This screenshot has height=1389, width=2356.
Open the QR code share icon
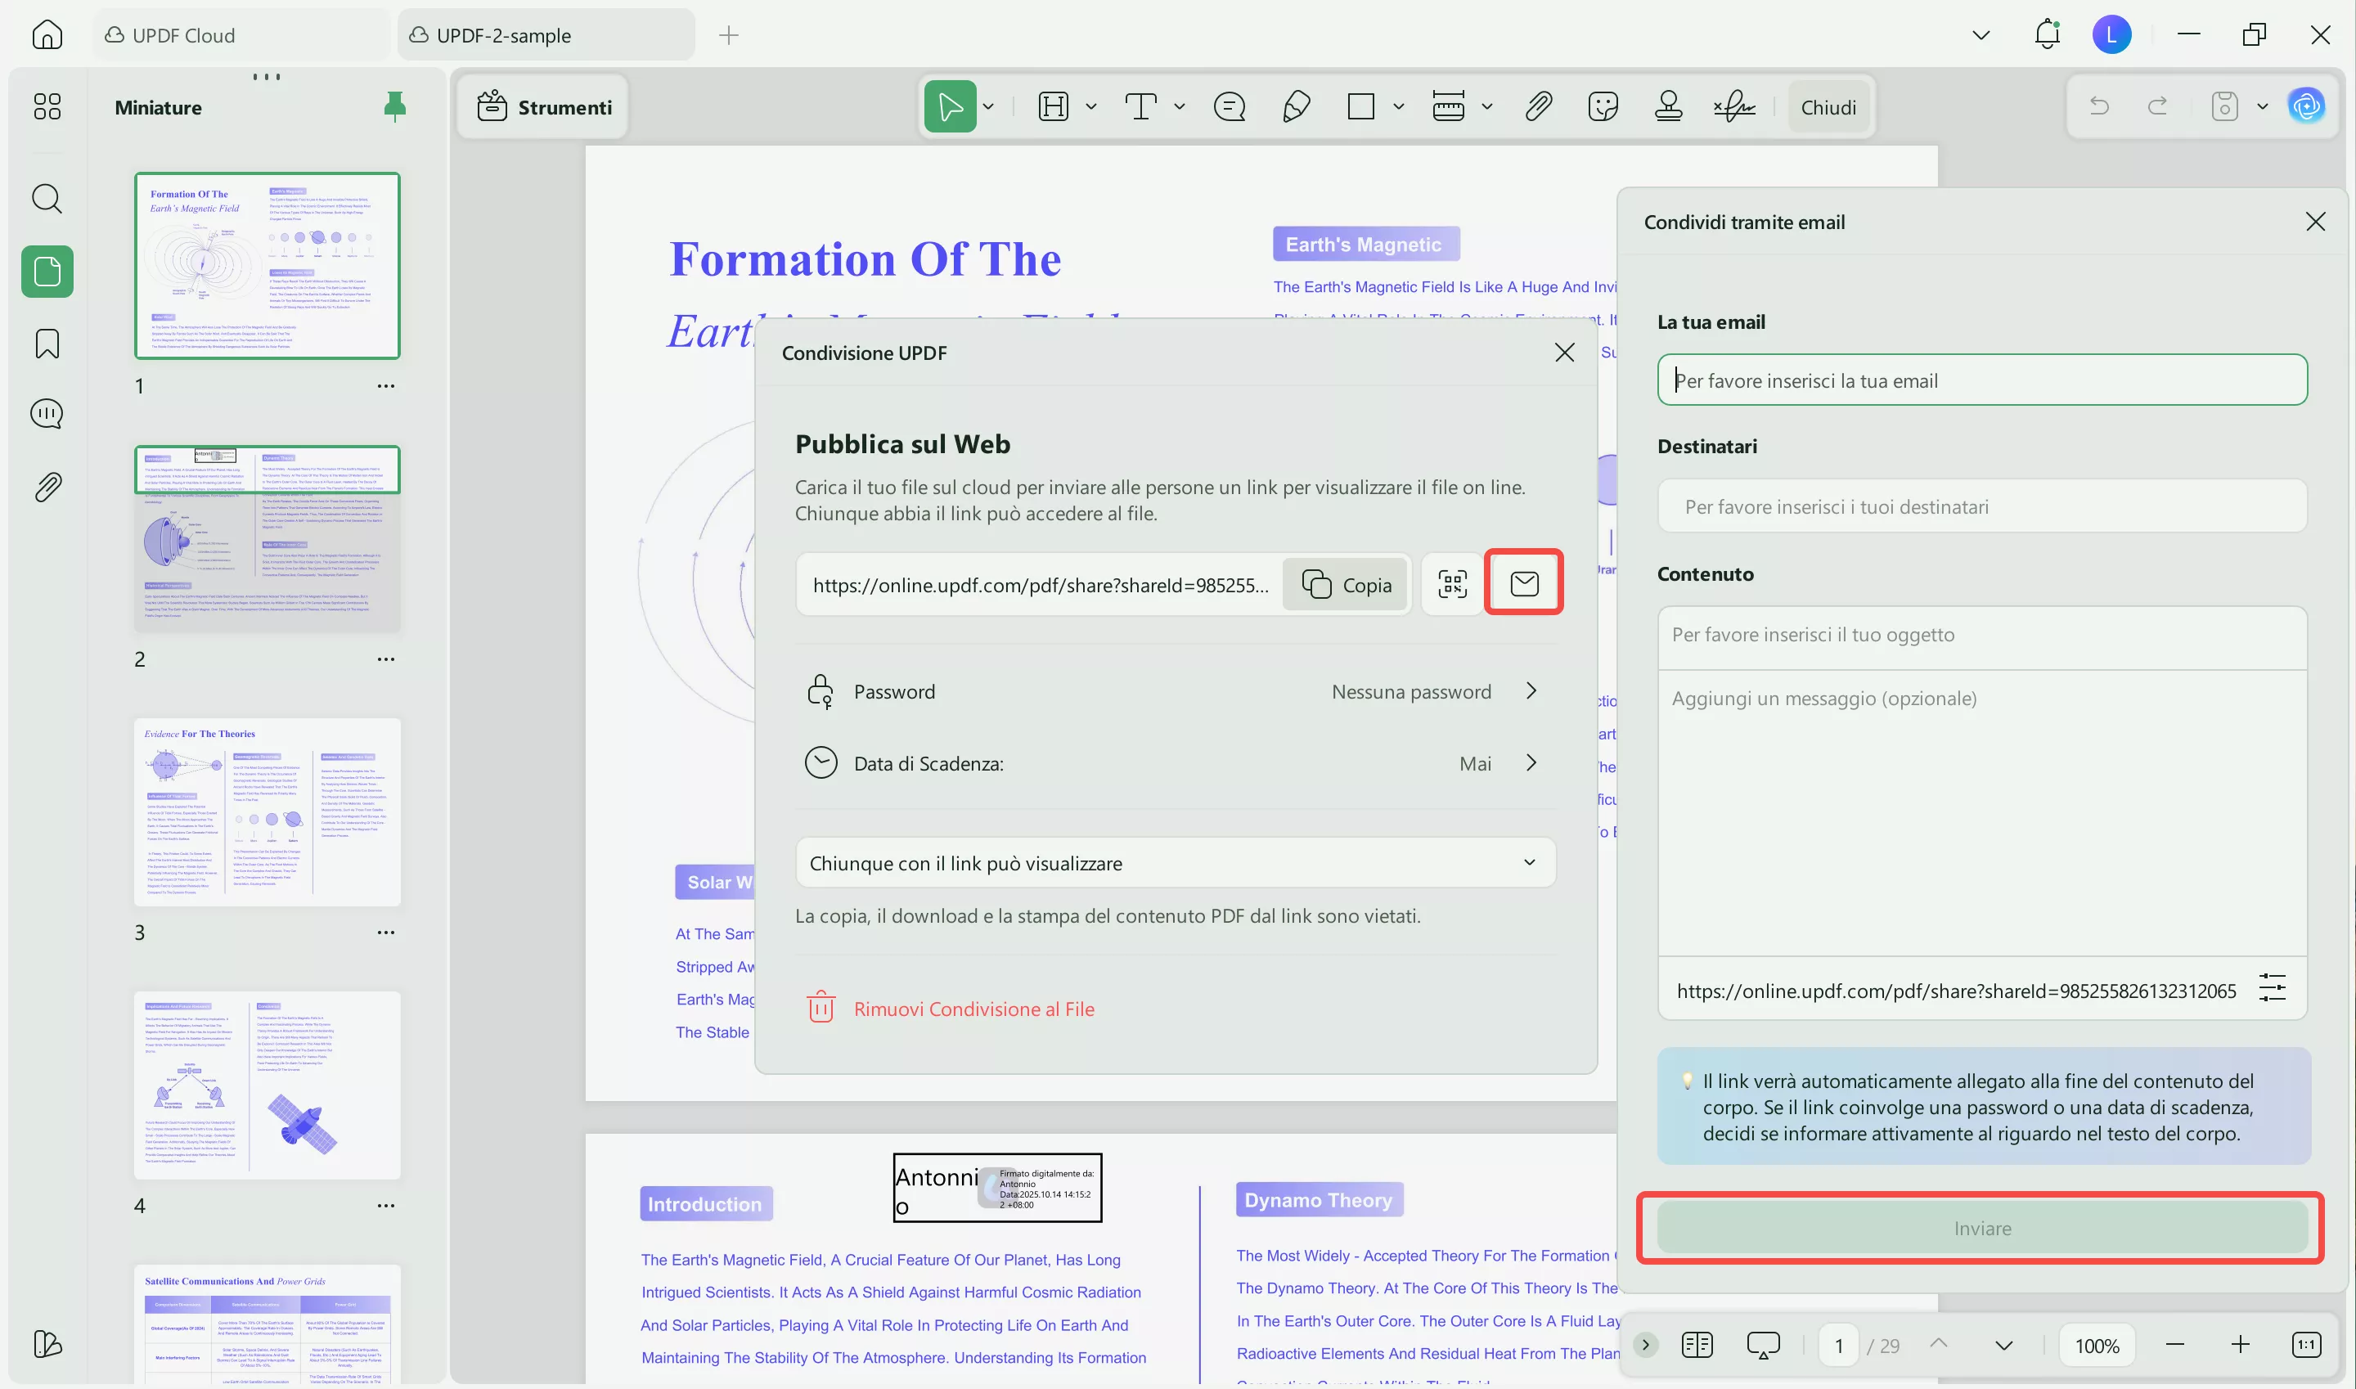click(1452, 584)
